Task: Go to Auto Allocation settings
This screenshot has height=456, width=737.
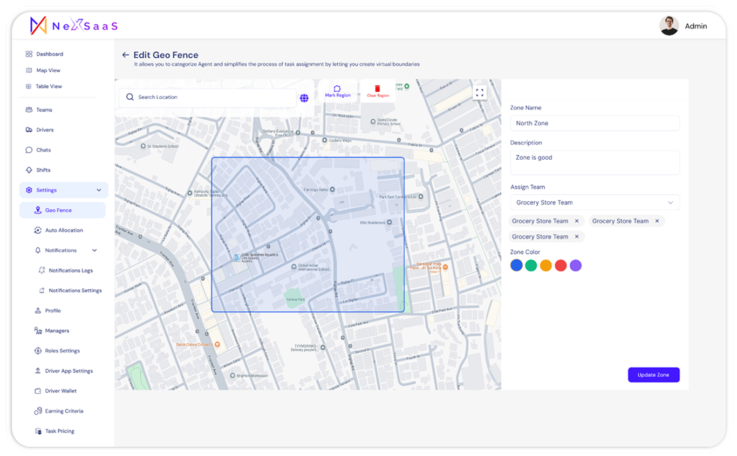Action: 64,230
